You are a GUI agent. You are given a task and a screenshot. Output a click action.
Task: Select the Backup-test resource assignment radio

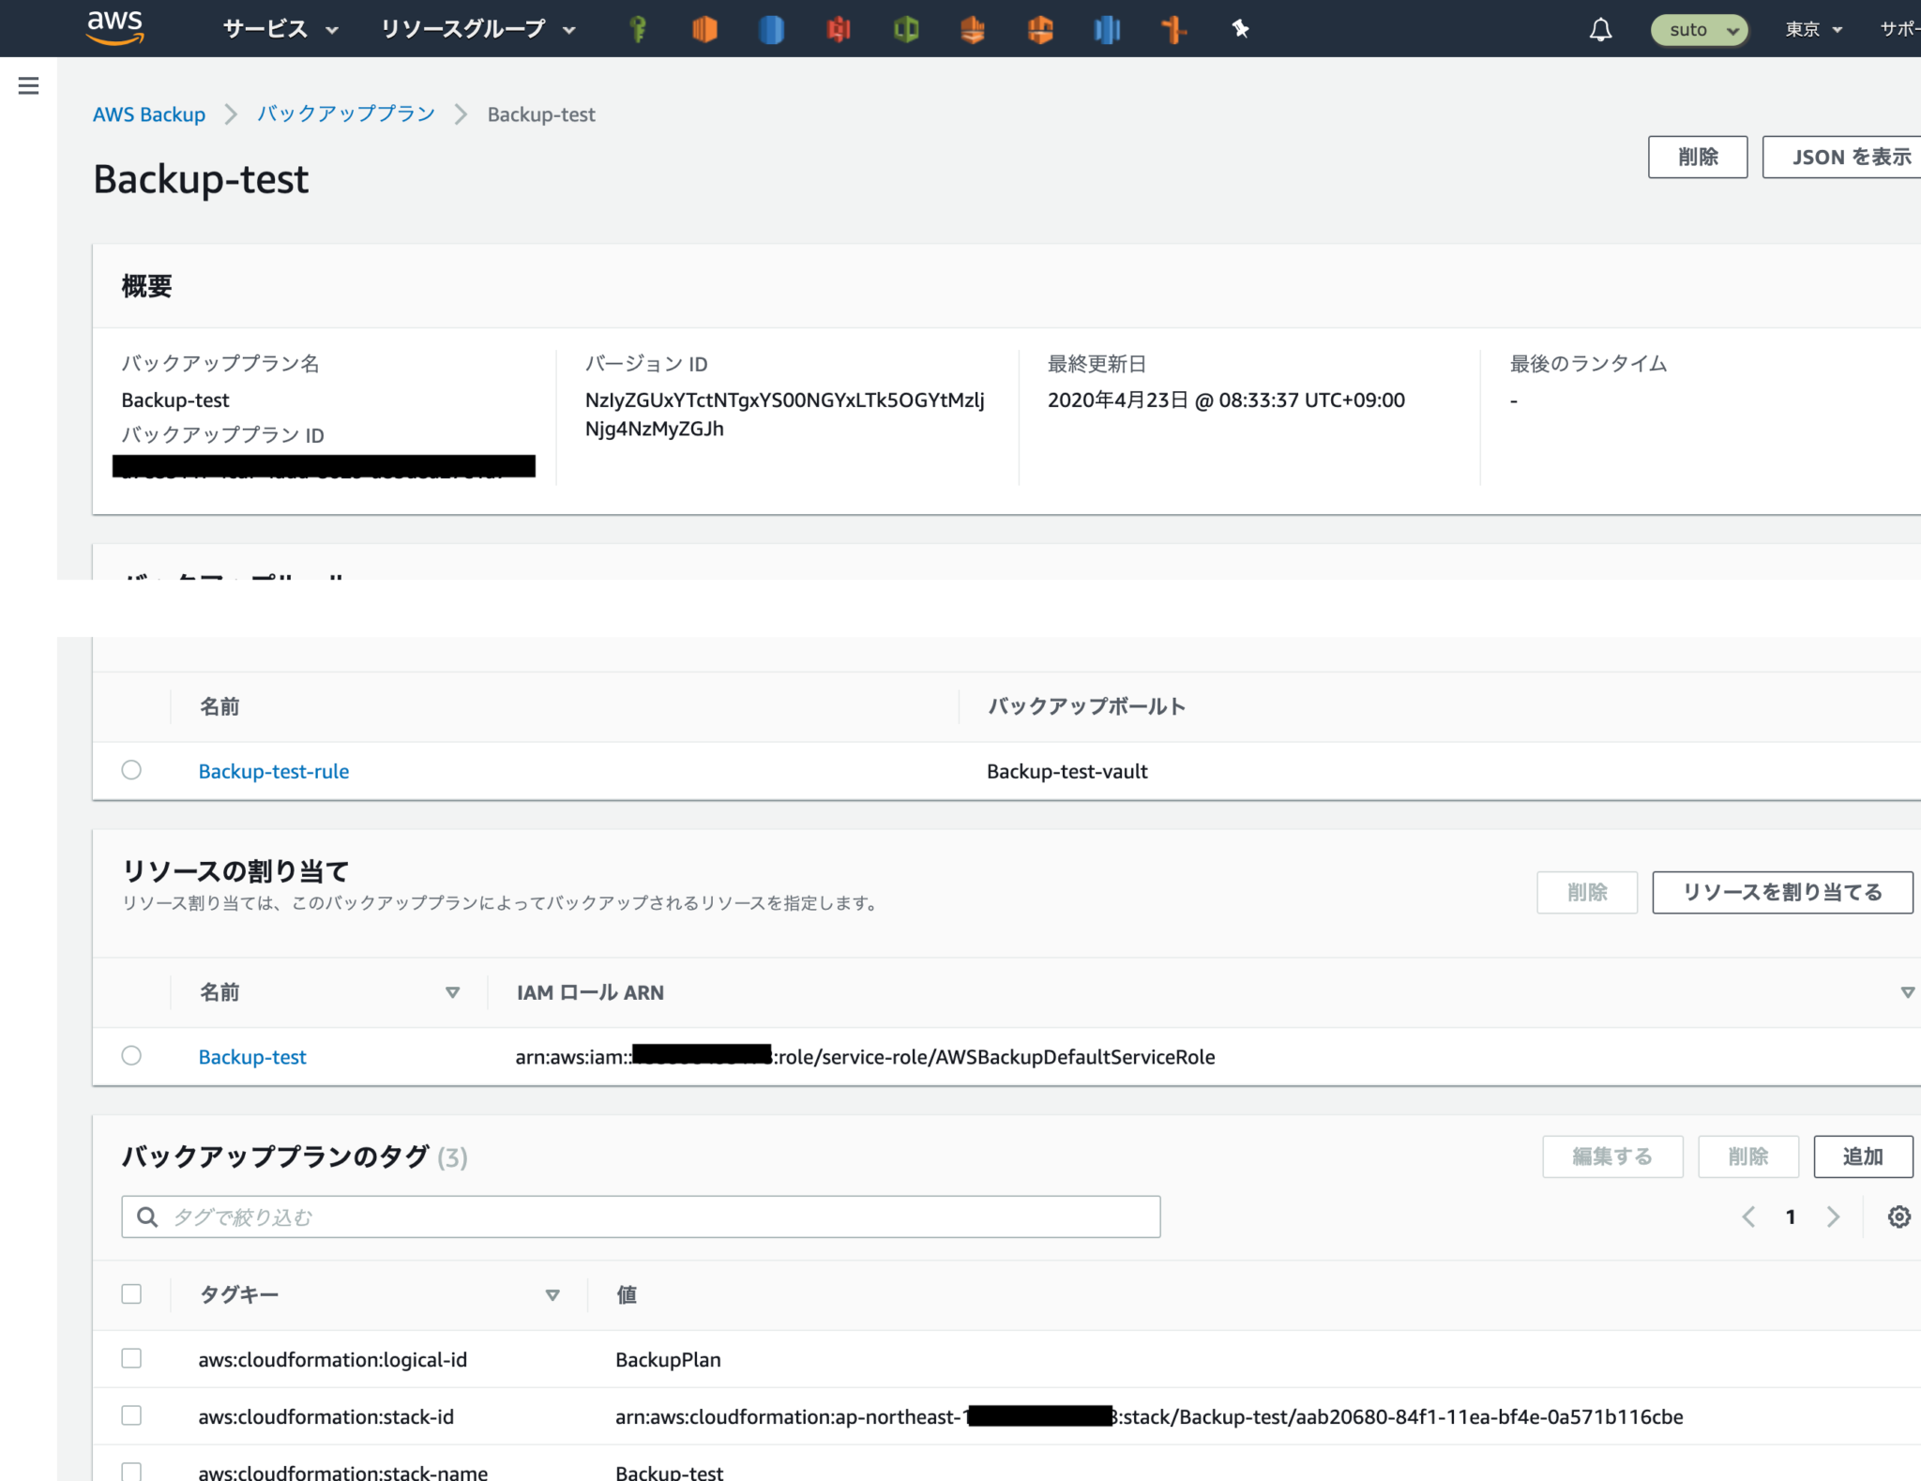[x=131, y=1055]
